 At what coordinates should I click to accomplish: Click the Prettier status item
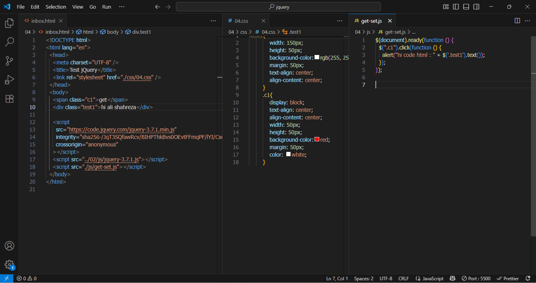(508, 278)
